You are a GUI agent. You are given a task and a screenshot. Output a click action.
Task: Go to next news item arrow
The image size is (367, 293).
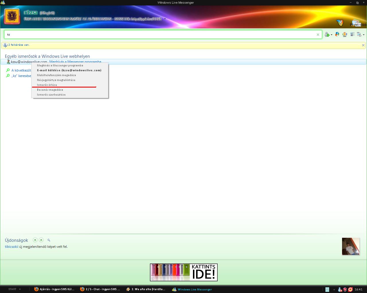(x=41, y=240)
